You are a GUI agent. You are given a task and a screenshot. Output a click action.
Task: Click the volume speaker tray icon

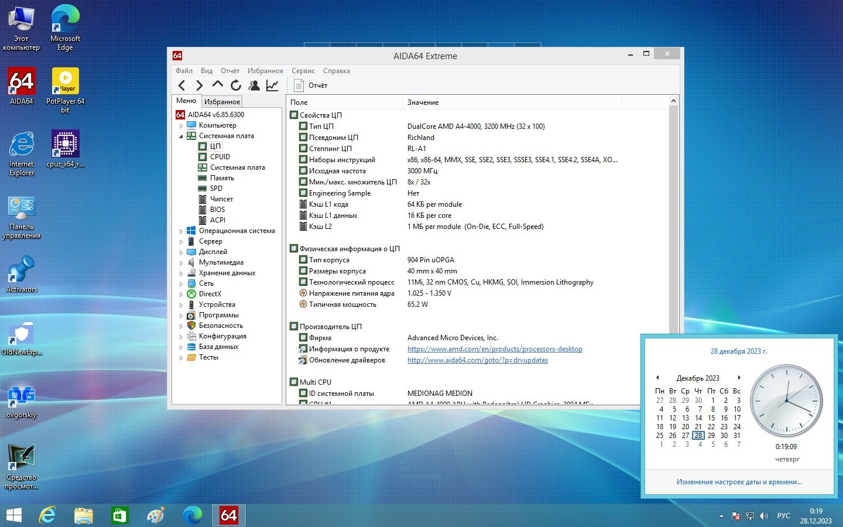[764, 516]
